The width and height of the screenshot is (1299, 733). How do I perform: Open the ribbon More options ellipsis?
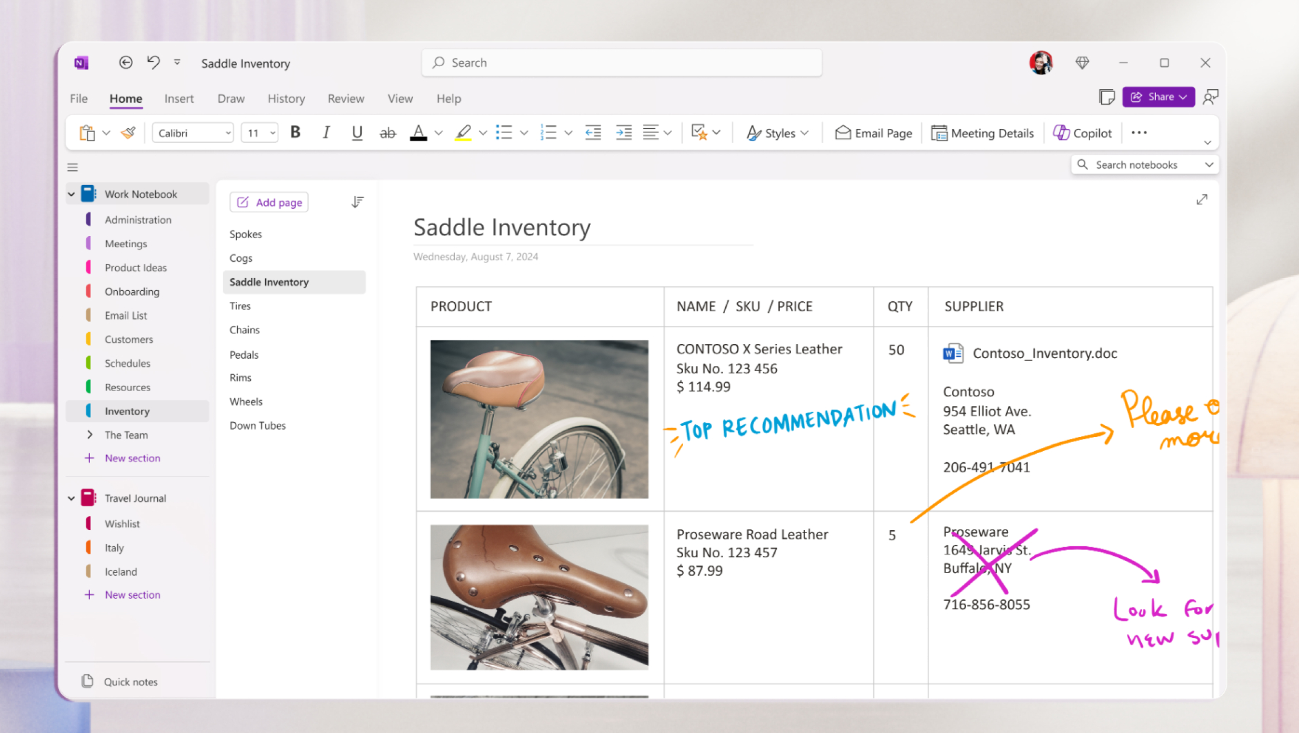[1139, 133]
